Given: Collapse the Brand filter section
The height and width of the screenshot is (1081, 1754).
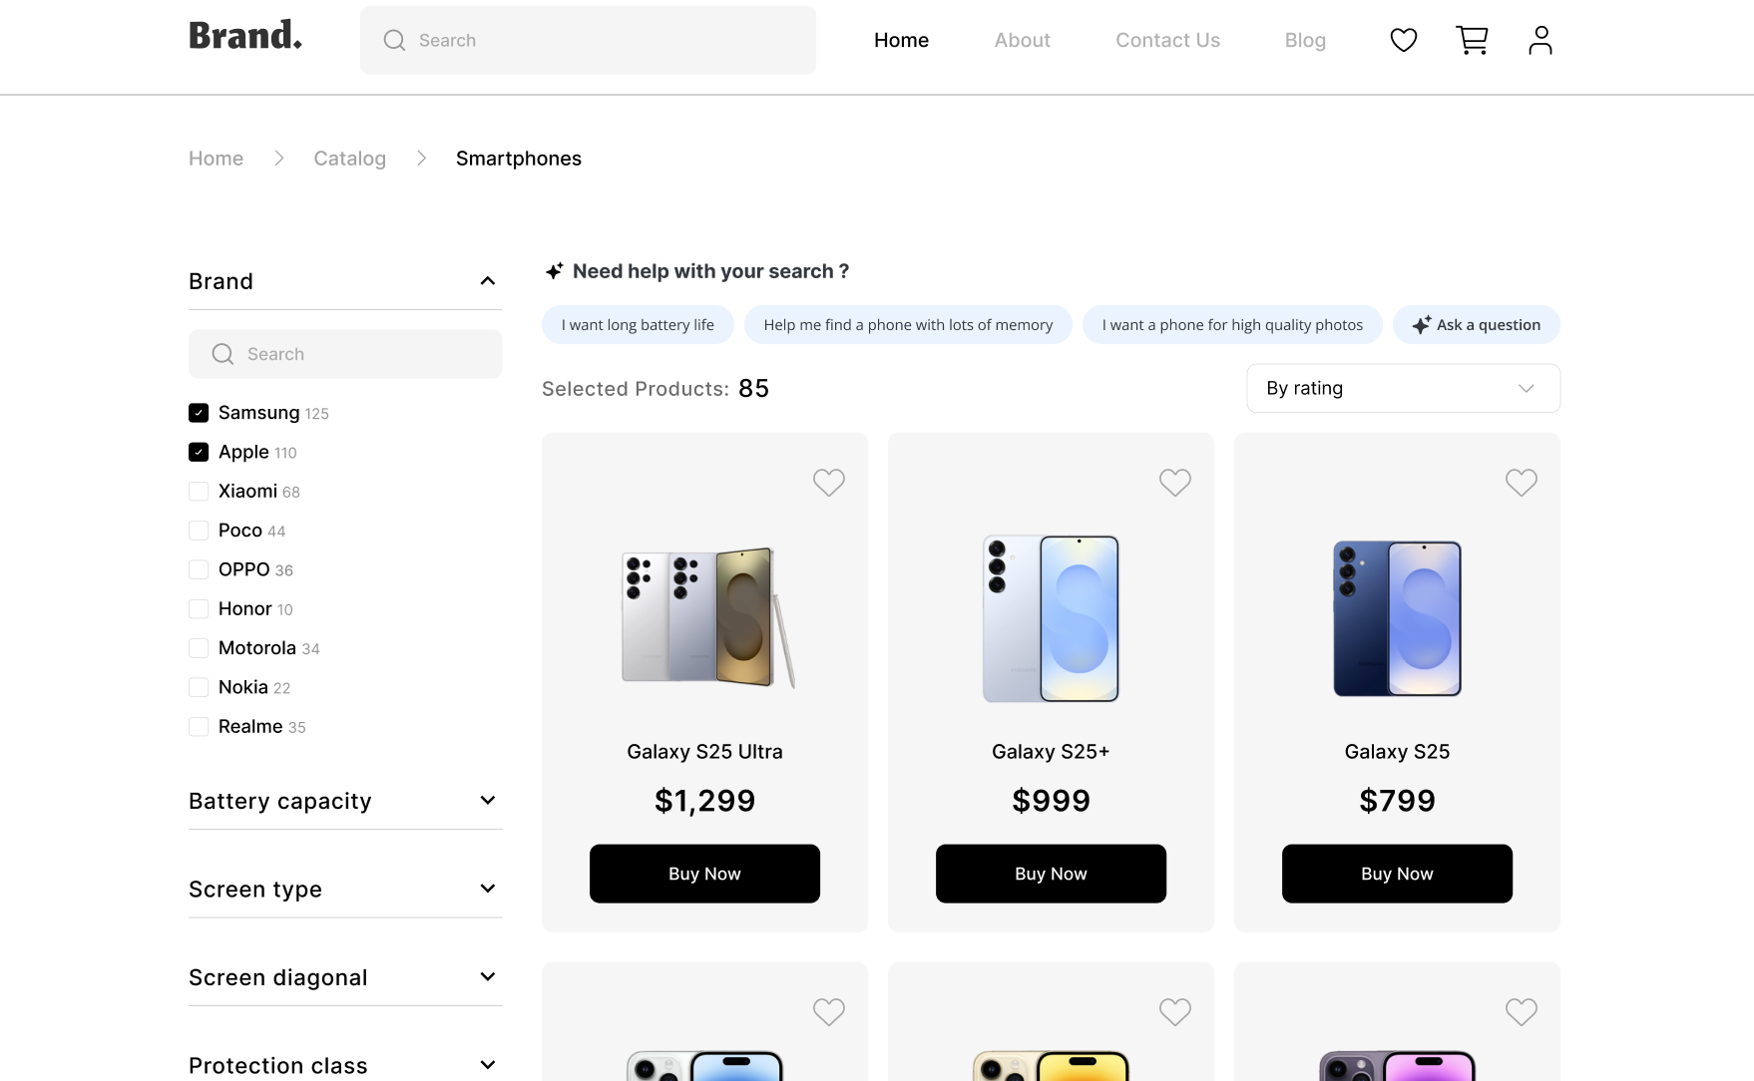Looking at the screenshot, I should click(487, 281).
